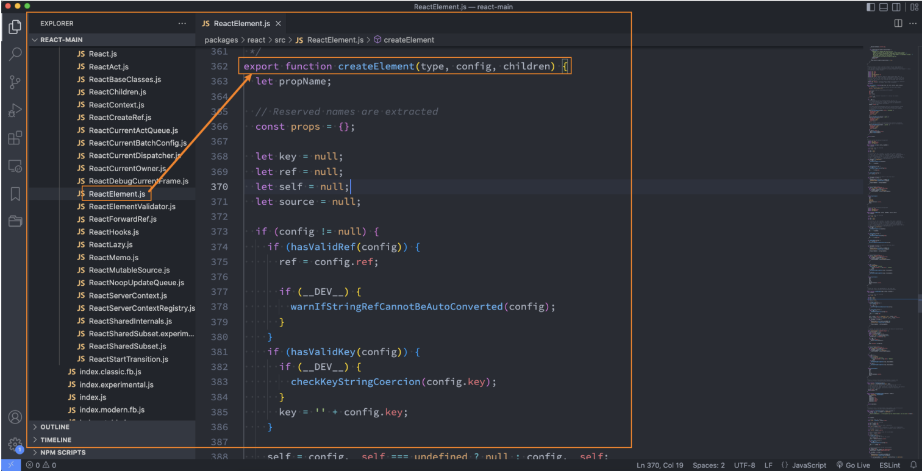The height and width of the screenshot is (471, 922).
Task: Open the Explorer view in activity bar
Action: [15, 27]
